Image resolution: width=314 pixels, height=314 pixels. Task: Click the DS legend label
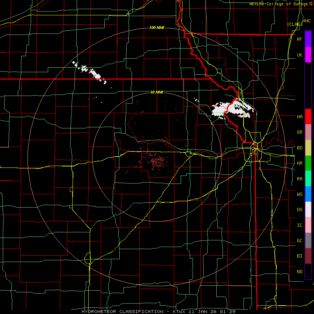click(299, 209)
